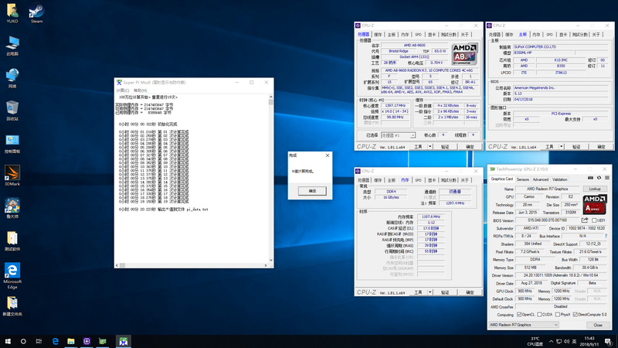Open File Explorer from the taskbar
The image size is (618, 348).
(x=71, y=341)
